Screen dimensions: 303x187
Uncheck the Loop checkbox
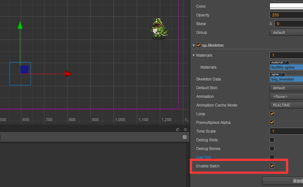point(272,114)
